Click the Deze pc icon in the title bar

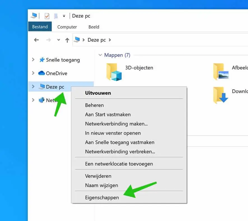[x=34, y=16]
